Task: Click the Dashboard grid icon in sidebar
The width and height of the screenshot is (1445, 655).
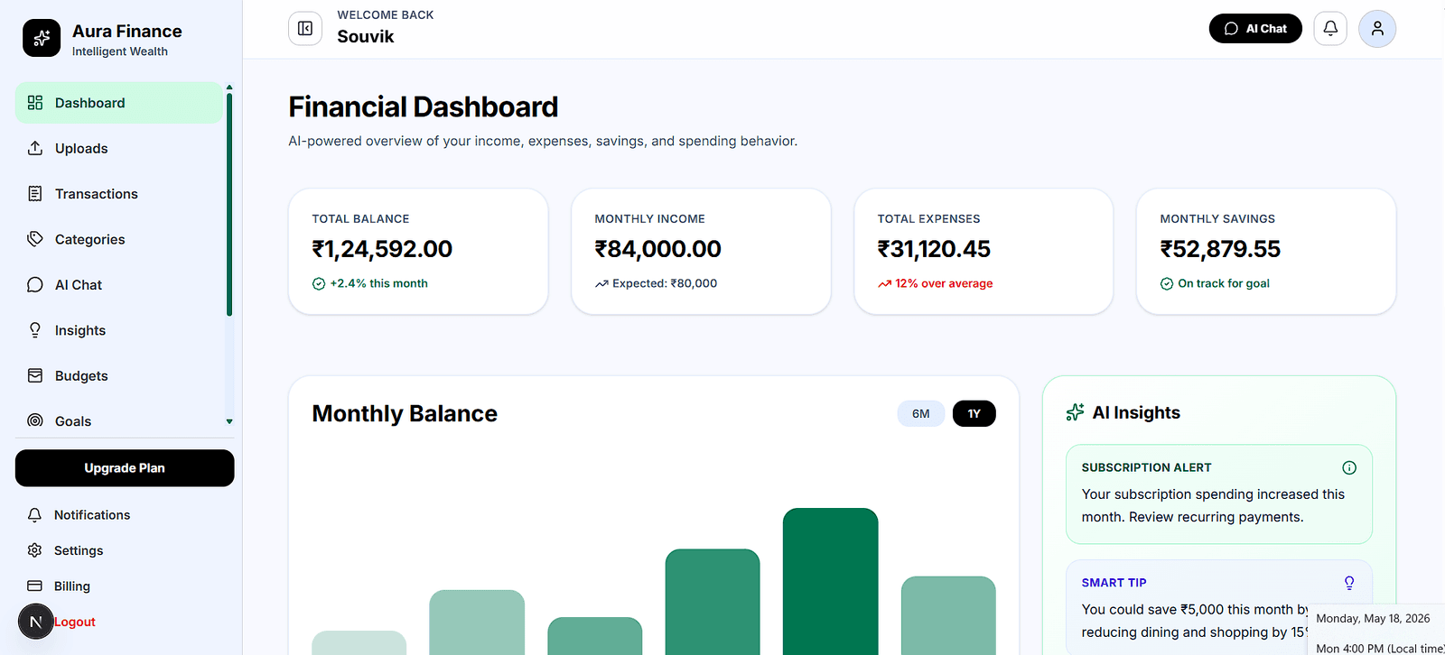Action: [35, 103]
